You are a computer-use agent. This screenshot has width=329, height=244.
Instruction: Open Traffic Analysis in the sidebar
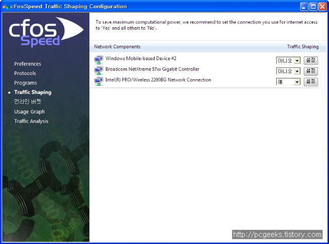click(x=31, y=121)
